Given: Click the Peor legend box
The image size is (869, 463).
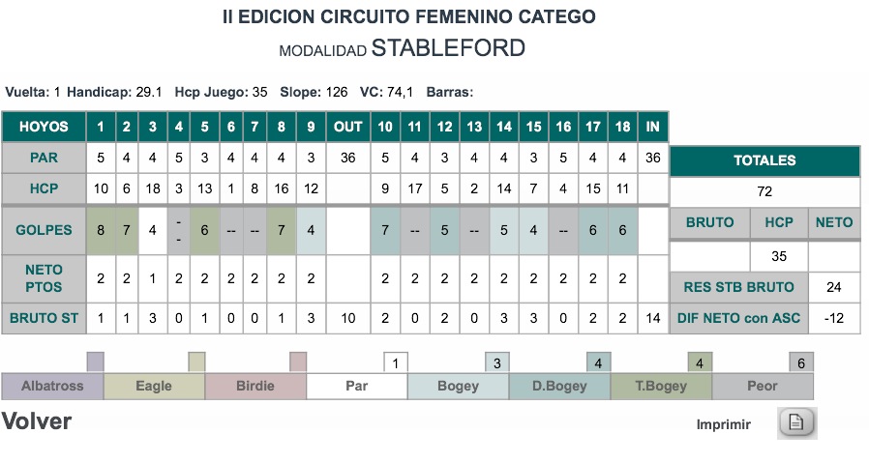Looking at the screenshot, I should (x=763, y=386).
